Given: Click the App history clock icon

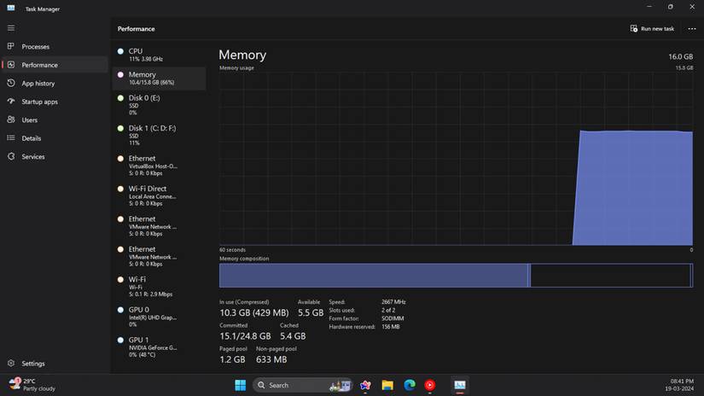Looking at the screenshot, I should click(x=11, y=83).
